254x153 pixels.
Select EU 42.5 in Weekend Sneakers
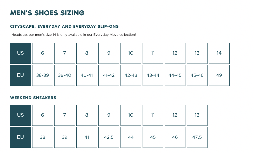(109, 137)
